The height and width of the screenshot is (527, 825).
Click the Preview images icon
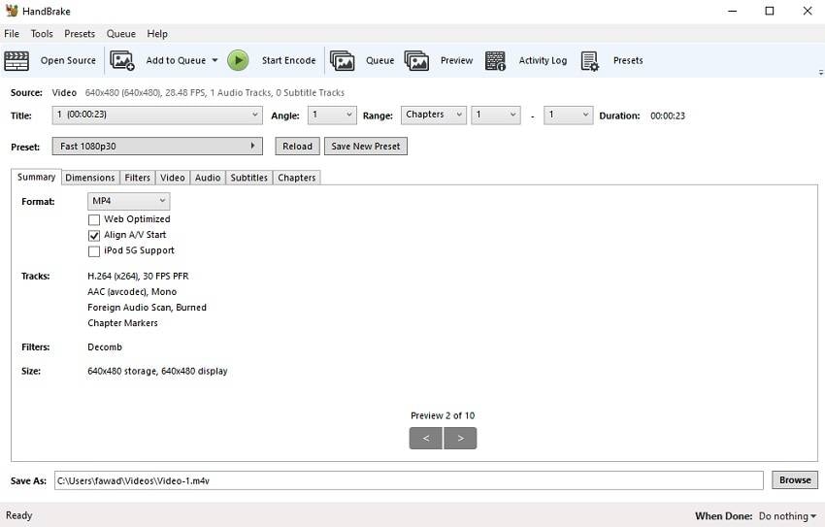click(416, 60)
